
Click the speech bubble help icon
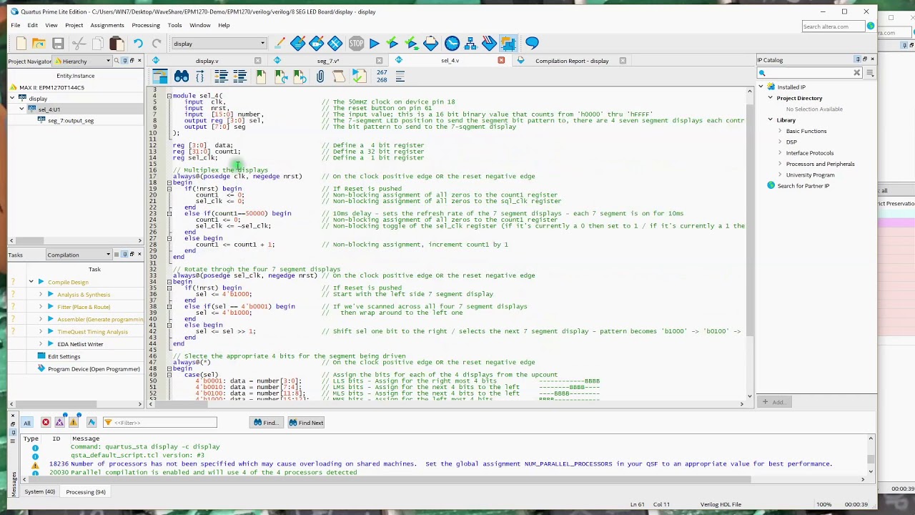(x=532, y=44)
